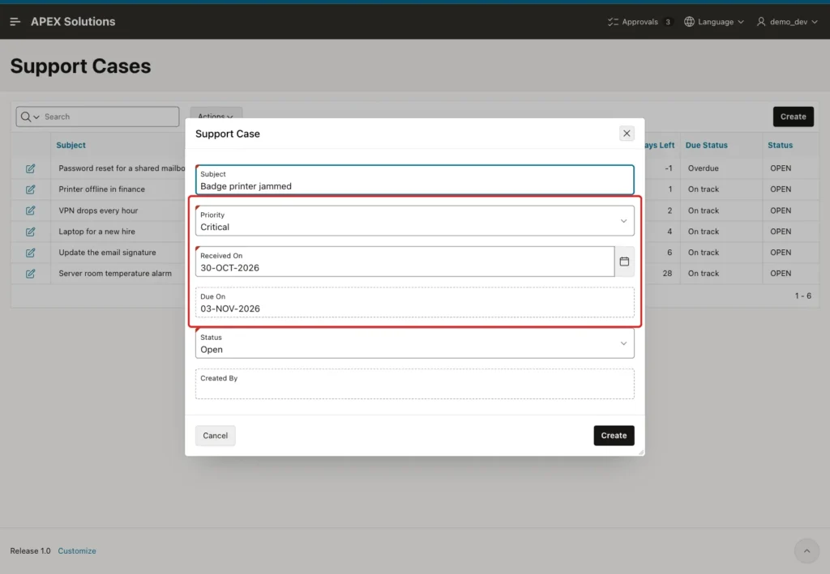Click 'Printer offline in finance' subject
The height and width of the screenshot is (574, 830).
(x=101, y=189)
